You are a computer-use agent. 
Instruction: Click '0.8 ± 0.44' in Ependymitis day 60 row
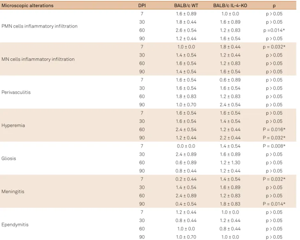pos(230,229)
